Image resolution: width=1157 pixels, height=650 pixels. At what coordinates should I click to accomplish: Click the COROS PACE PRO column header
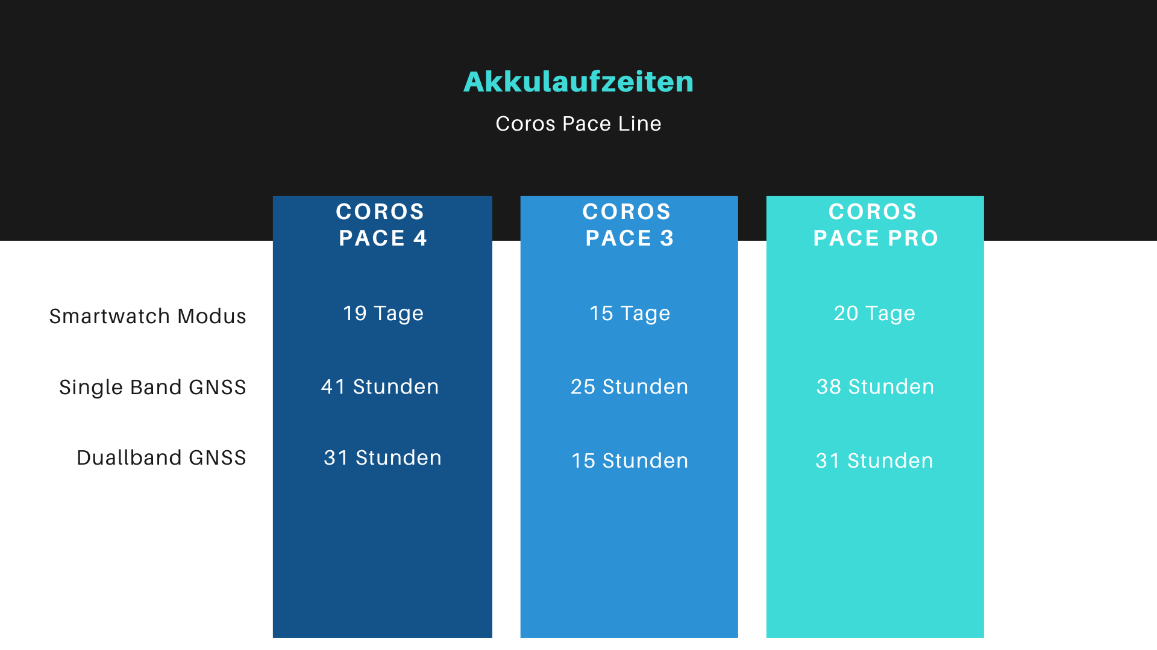point(875,225)
